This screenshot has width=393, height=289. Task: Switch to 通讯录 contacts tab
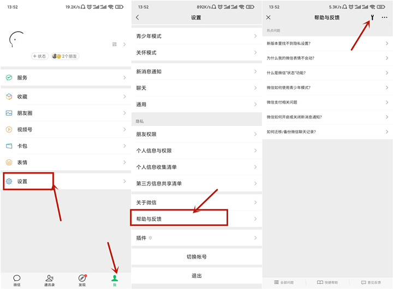pyautogui.click(x=49, y=280)
